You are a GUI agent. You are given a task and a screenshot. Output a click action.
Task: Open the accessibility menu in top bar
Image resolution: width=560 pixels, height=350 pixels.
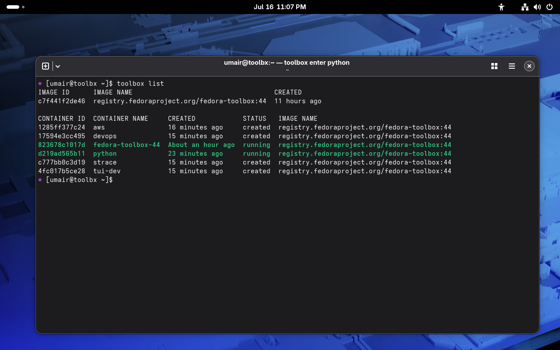(501, 7)
